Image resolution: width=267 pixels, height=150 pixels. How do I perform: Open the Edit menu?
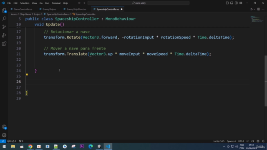tap(15, 3)
